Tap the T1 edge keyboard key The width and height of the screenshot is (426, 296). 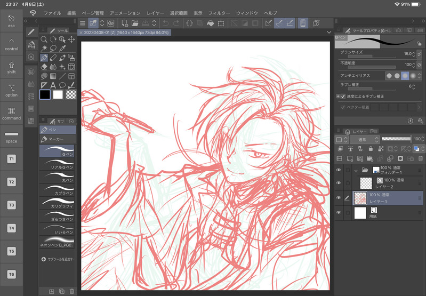click(x=11, y=159)
